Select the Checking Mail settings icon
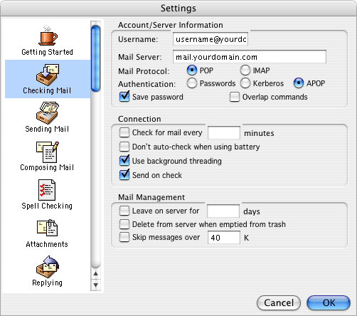This screenshot has width=357, height=316. tap(48, 75)
